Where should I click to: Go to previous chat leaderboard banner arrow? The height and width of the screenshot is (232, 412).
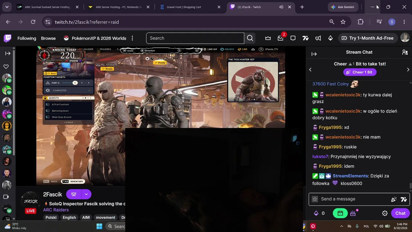pos(310,70)
